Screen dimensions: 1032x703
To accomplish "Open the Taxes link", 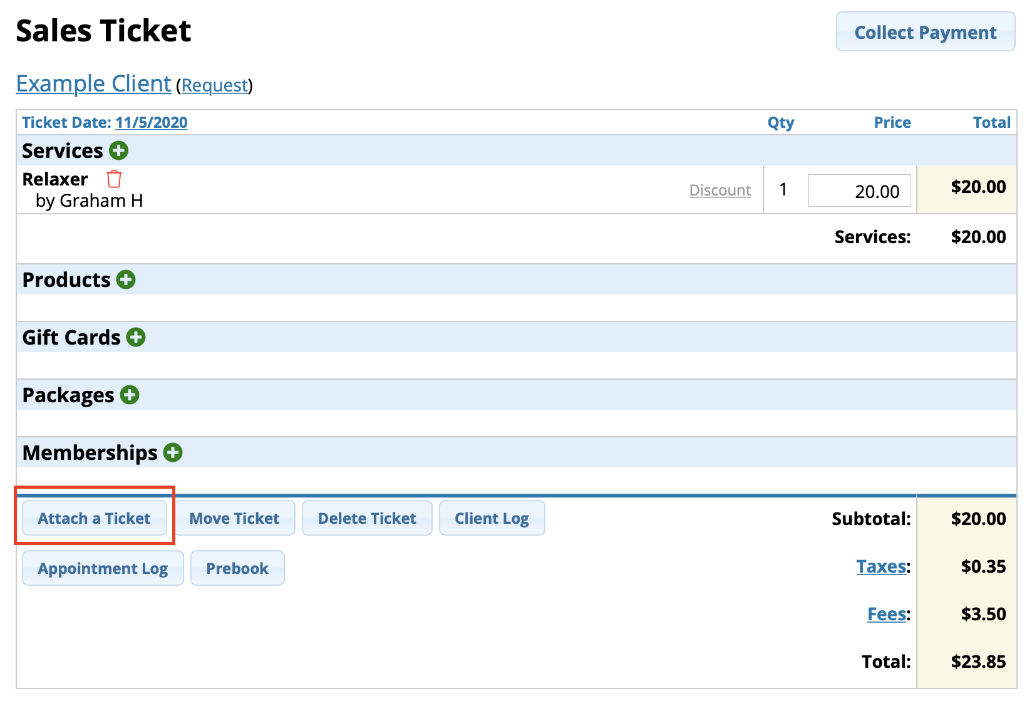I will [x=881, y=566].
